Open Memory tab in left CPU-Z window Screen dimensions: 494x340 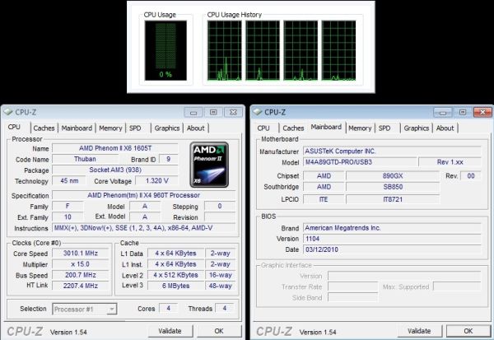tap(110, 128)
